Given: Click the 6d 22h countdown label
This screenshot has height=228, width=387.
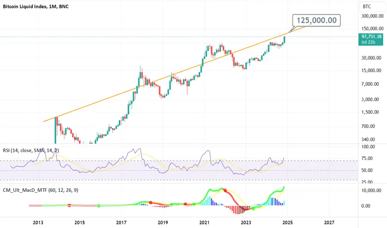Looking at the screenshot, I should [368, 42].
